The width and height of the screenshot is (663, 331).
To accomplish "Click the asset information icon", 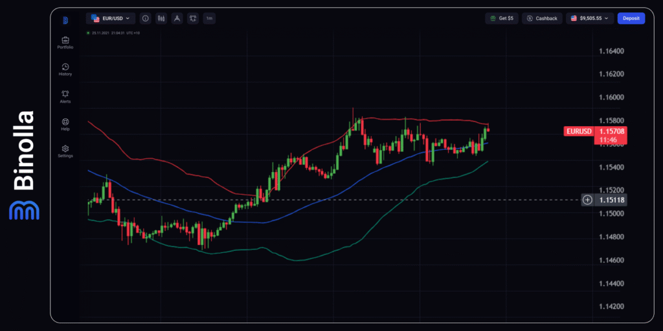I will (146, 19).
